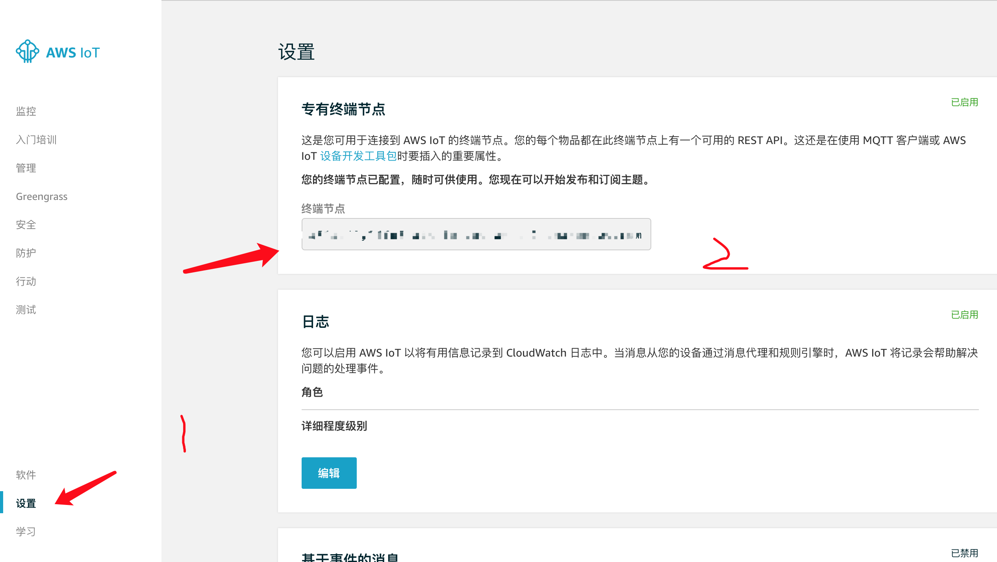The width and height of the screenshot is (997, 562).
Task: Open 行动 in the sidebar
Action: tap(26, 281)
